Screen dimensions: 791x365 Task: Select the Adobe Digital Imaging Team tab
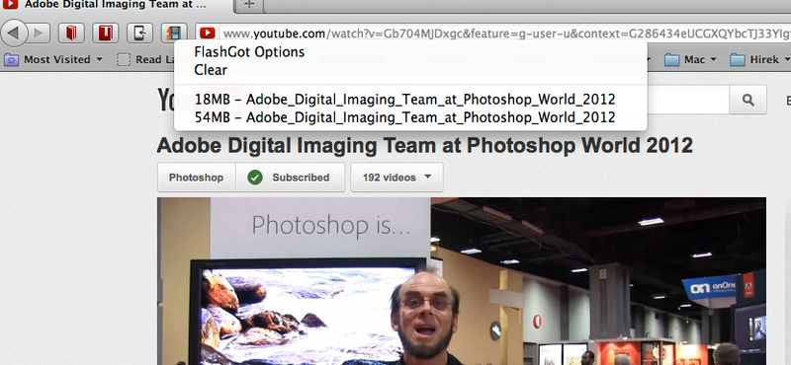117,5
